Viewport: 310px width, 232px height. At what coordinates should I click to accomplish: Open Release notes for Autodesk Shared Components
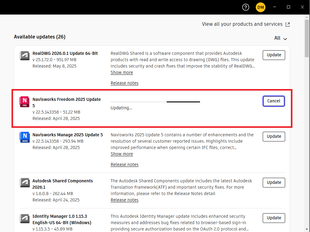(x=124, y=200)
